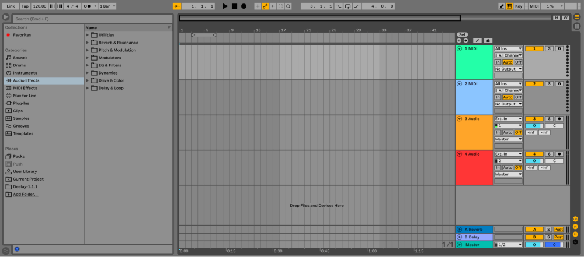Toggle the computer MIDI keyboard icon
Viewport: 584px width, 257px height.
pos(509,6)
